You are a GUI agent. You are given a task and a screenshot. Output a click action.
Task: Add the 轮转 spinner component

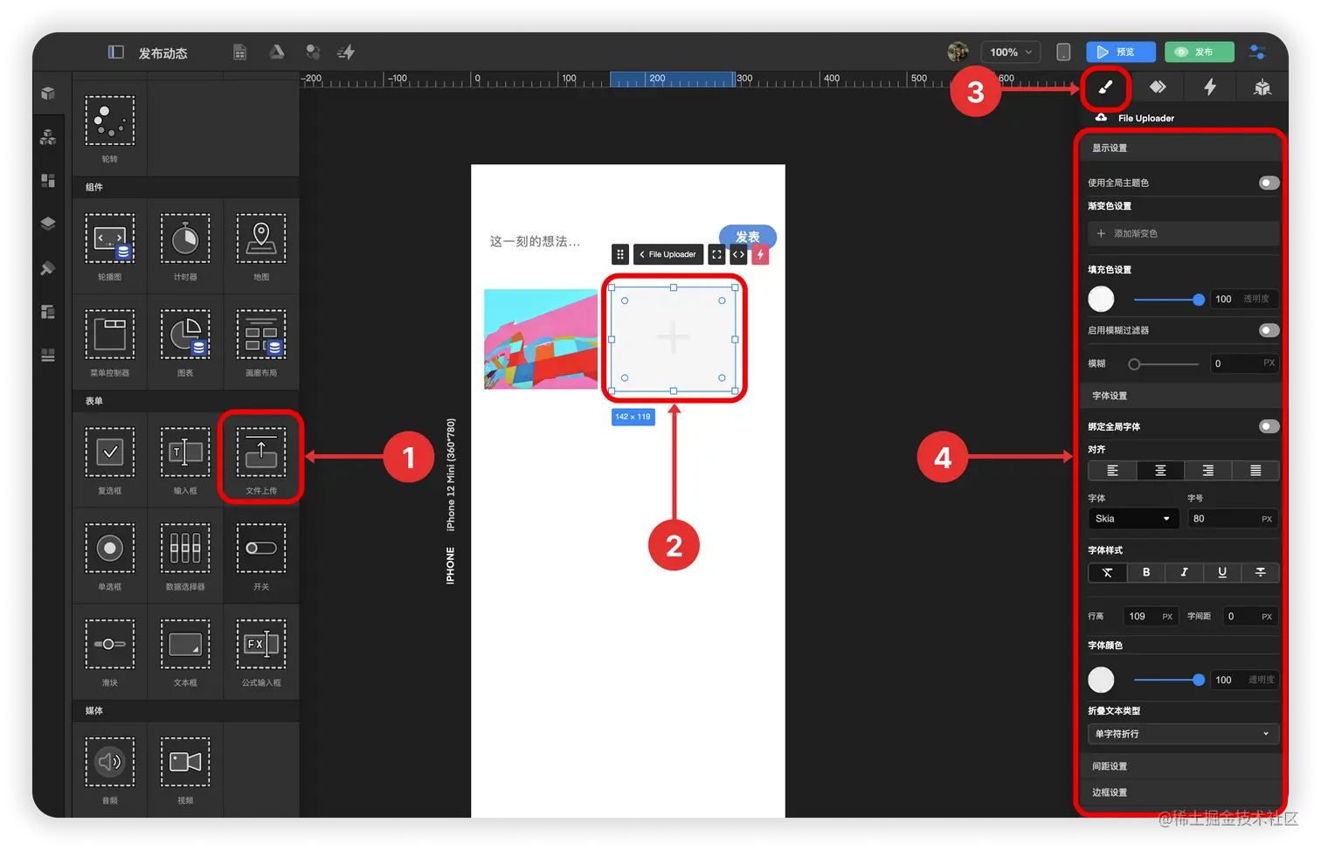pos(109,128)
